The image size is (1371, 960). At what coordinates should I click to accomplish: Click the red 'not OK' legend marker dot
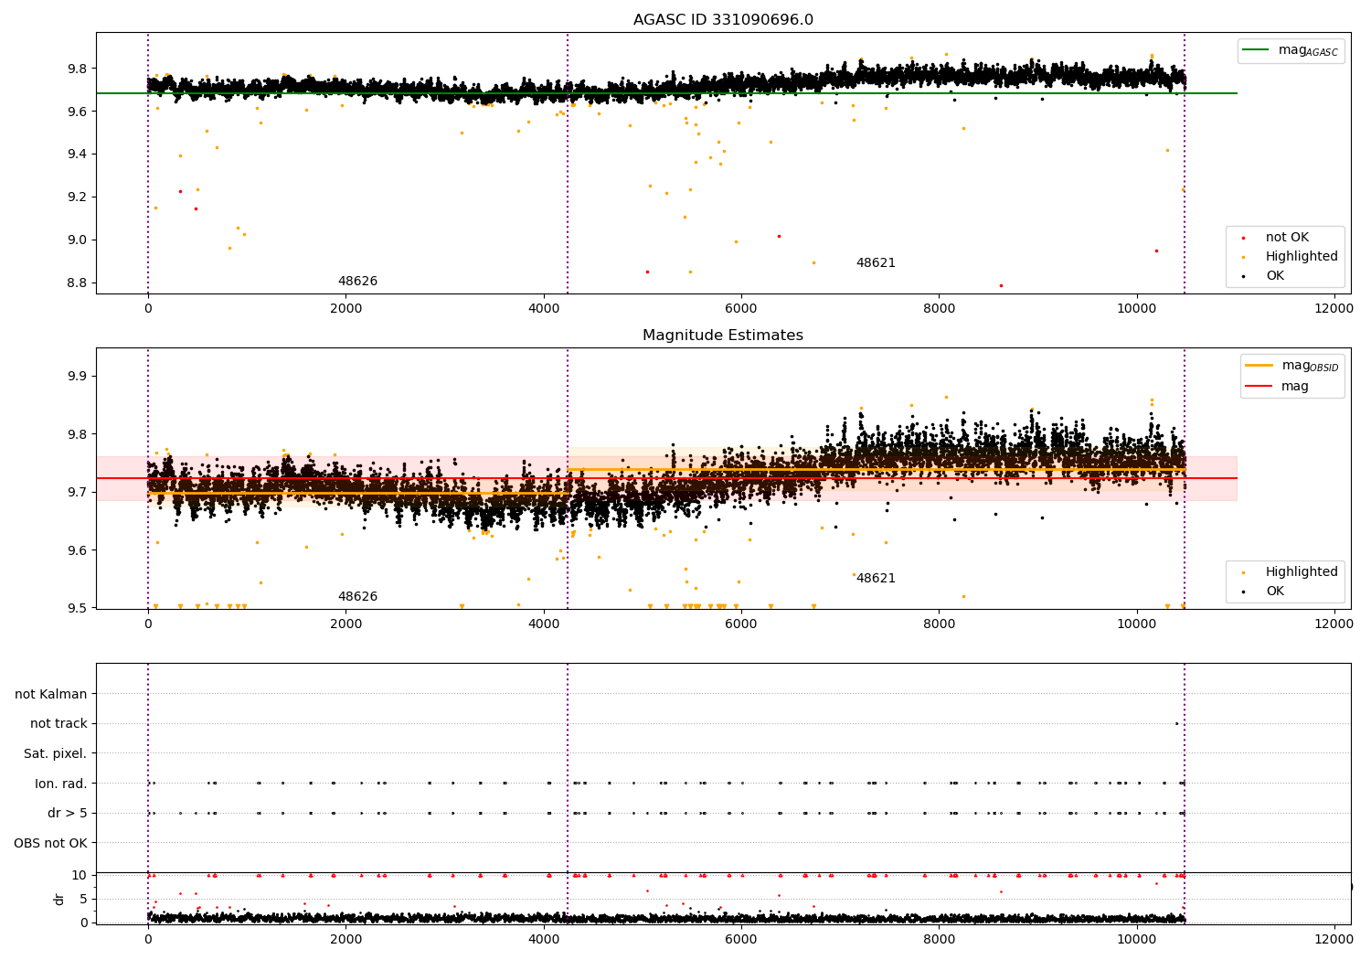1243,238
